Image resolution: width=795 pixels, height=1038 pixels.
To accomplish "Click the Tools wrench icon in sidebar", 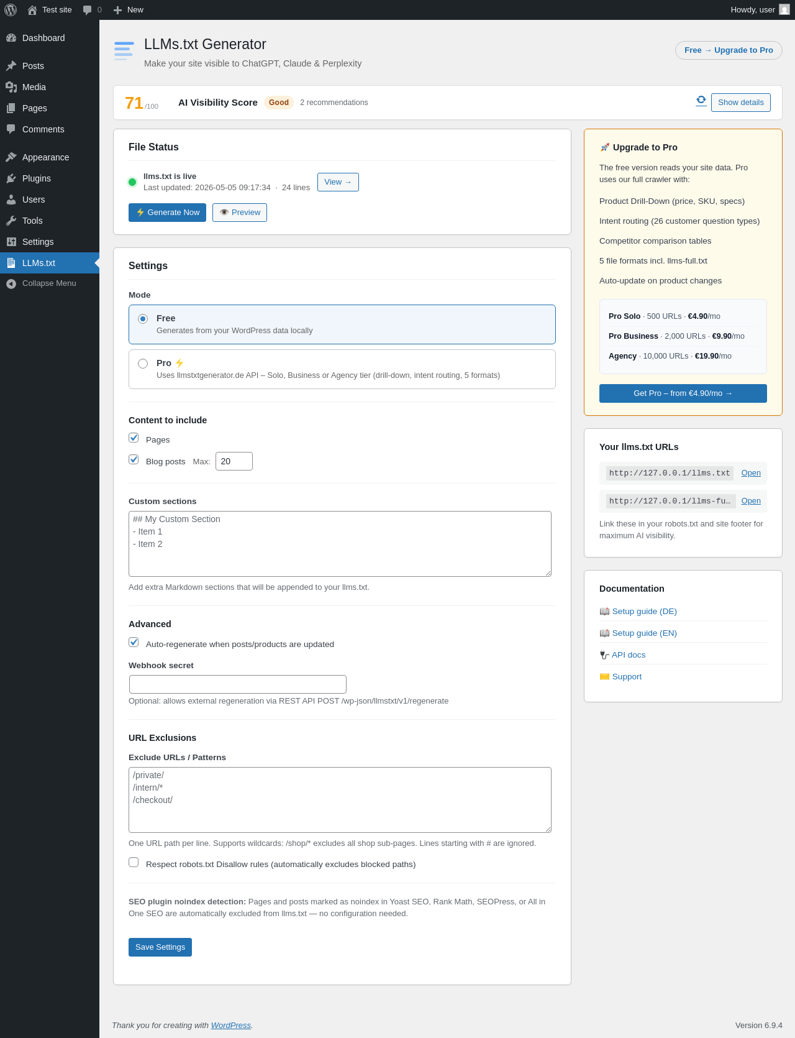I will pyautogui.click(x=11, y=221).
